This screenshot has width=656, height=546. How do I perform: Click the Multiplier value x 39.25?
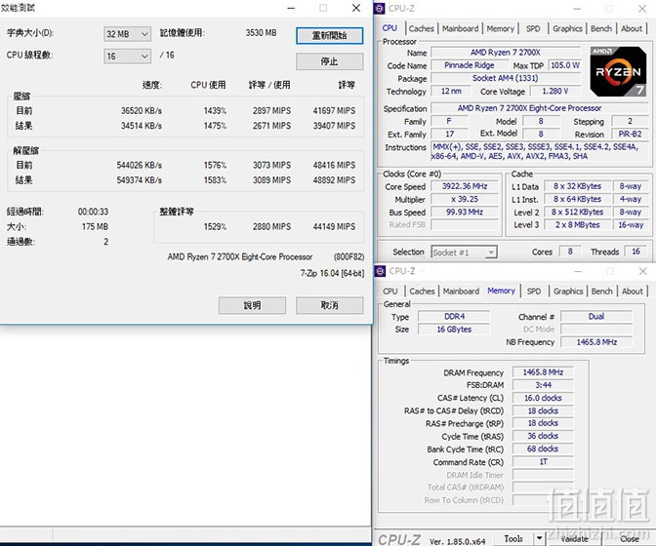pyautogui.click(x=465, y=199)
